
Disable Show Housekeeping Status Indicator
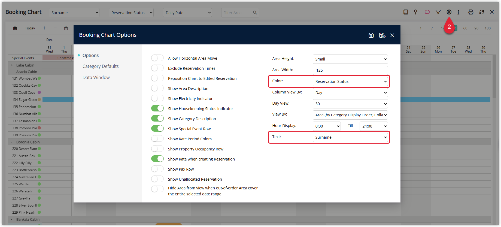point(157,108)
